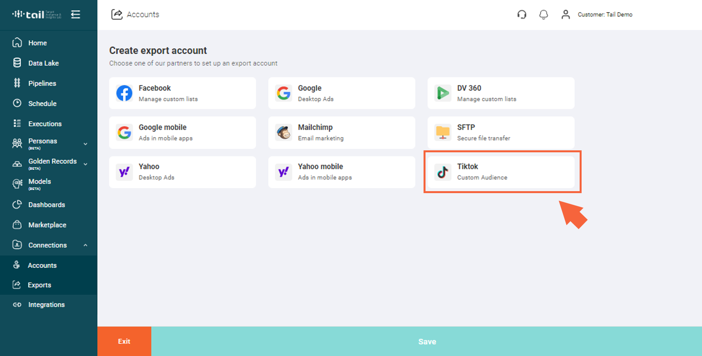
Task: Click the Save button
Action: pyautogui.click(x=427, y=341)
